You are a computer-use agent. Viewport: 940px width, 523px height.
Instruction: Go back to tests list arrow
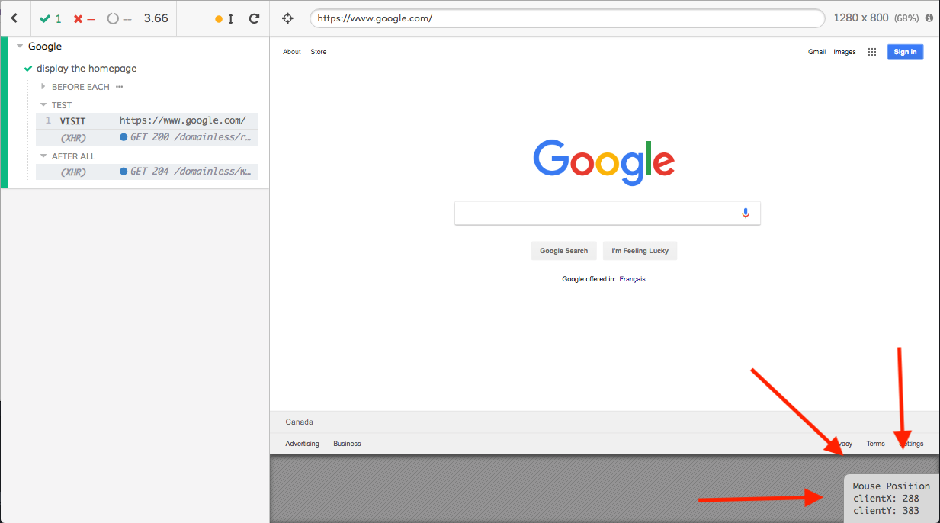click(x=14, y=18)
